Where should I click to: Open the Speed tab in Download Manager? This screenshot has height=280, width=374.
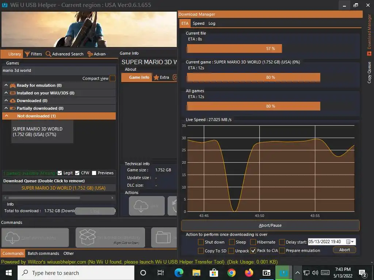(198, 23)
